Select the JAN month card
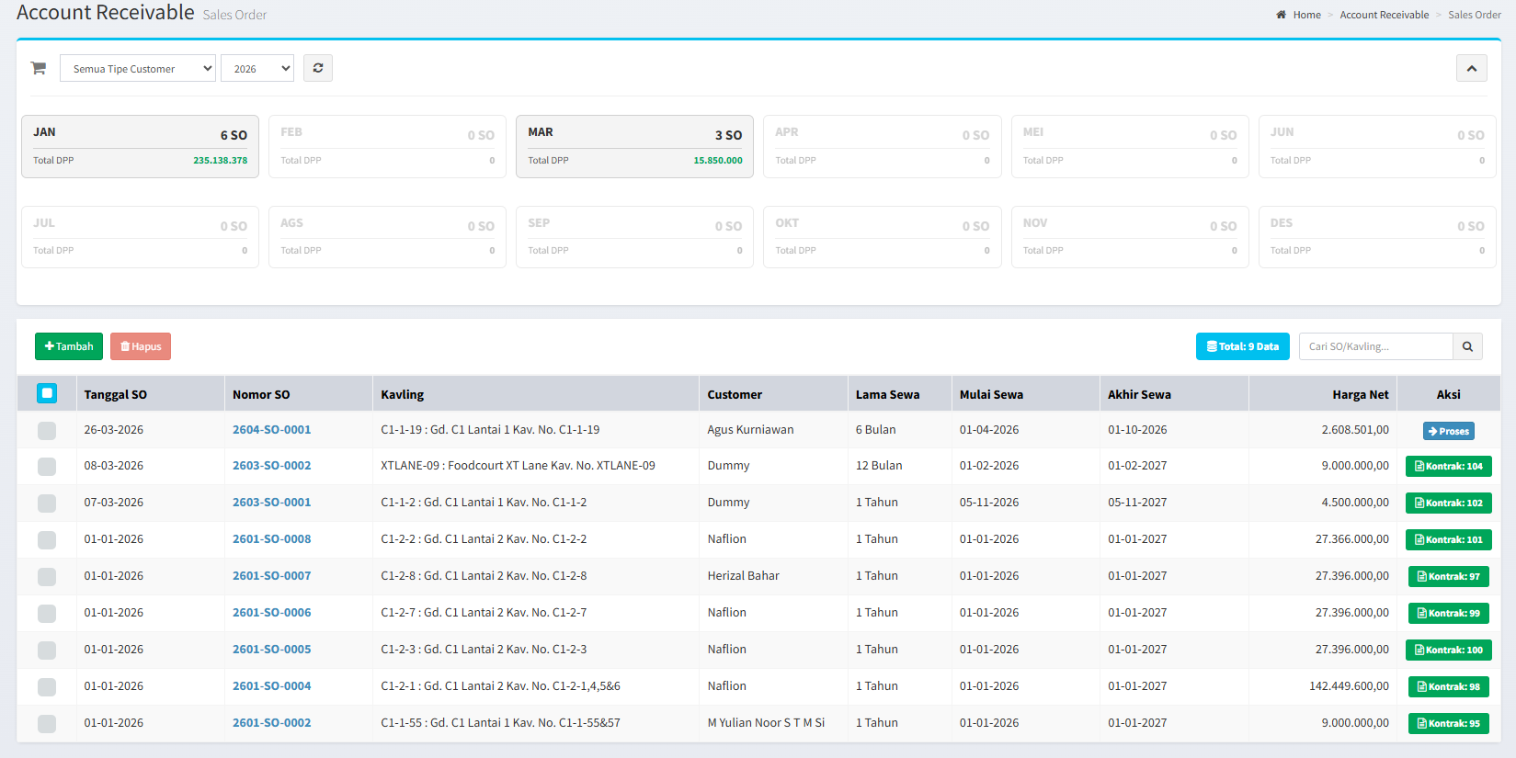Image resolution: width=1516 pixels, height=758 pixels. (140, 146)
